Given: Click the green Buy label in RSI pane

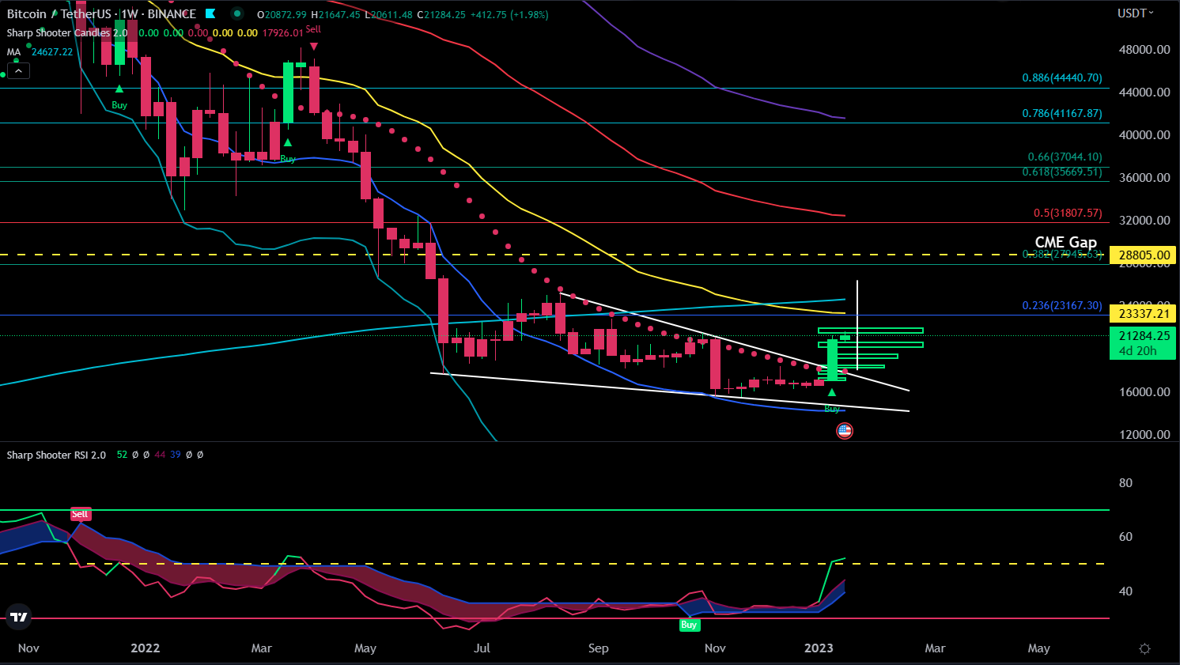Looking at the screenshot, I should (689, 625).
